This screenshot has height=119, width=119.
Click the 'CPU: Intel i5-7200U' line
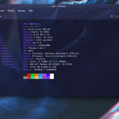[x=45, y=61]
